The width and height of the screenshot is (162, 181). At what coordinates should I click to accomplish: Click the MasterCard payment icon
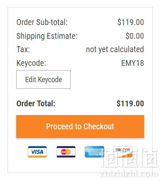(x=66, y=152)
